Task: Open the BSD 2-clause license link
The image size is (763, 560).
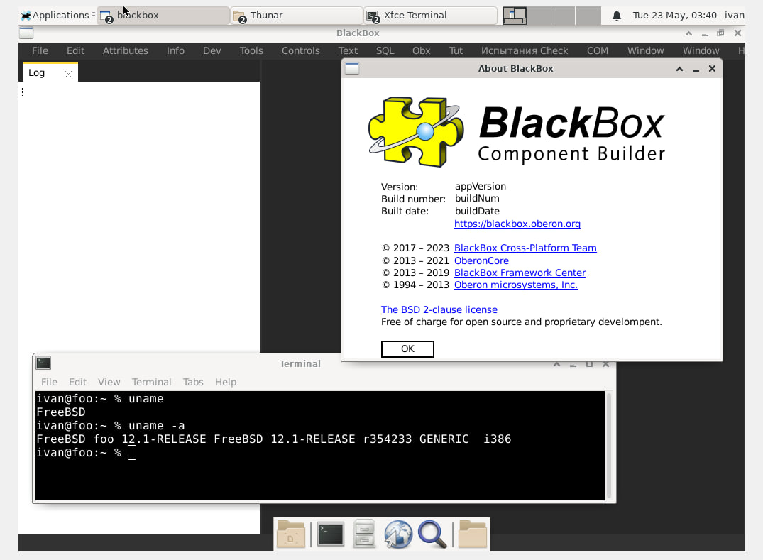Action: coord(439,309)
